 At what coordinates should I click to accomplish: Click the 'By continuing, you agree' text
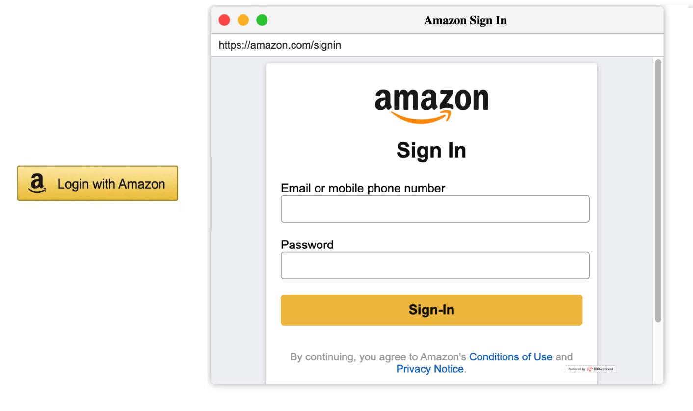click(378, 357)
